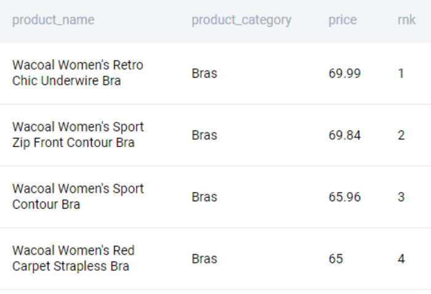Click the product_category column header
Viewport: 431px width, 294px height.
(x=241, y=20)
